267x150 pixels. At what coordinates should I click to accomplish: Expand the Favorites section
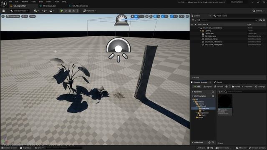pos(193,92)
